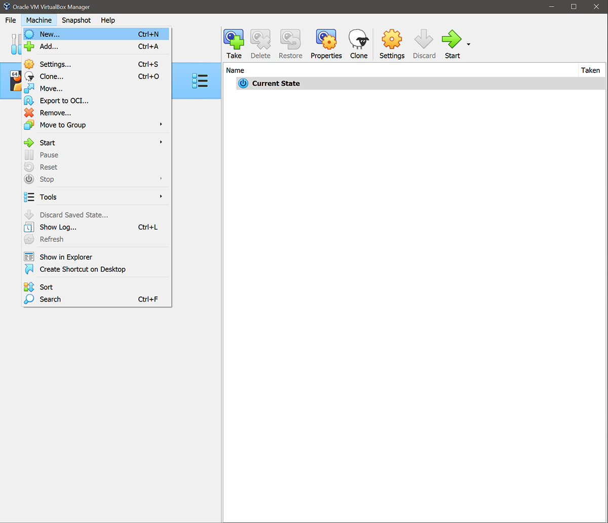
Task: Minimize the VirtualBox Manager window
Action: coord(550,7)
